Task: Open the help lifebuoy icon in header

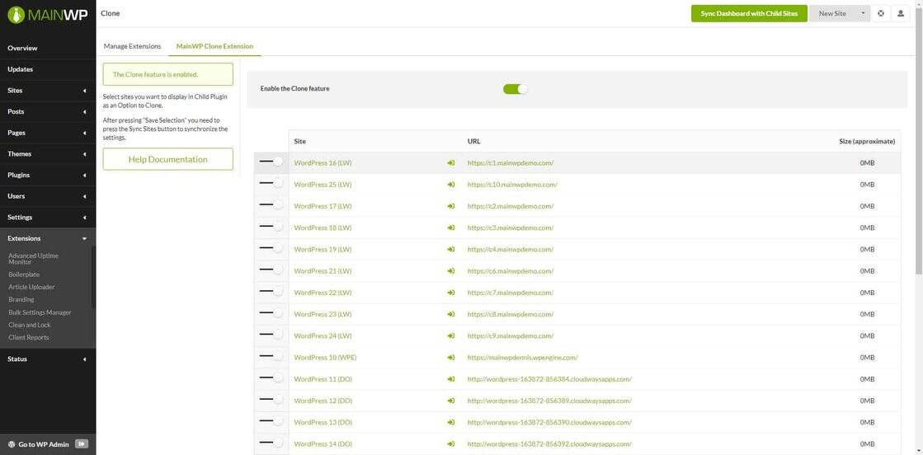Action: click(x=881, y=13)
